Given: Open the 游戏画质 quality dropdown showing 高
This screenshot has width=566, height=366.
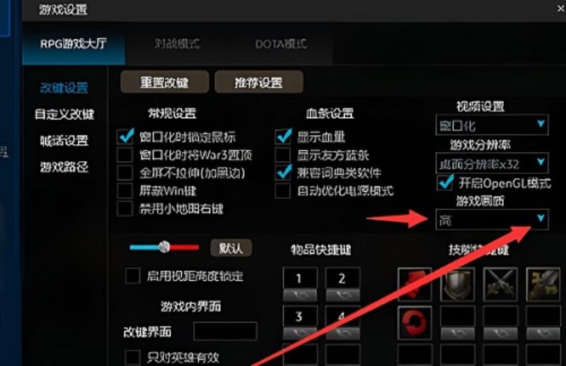Looking at the screenshot, I should pos(492,219).
